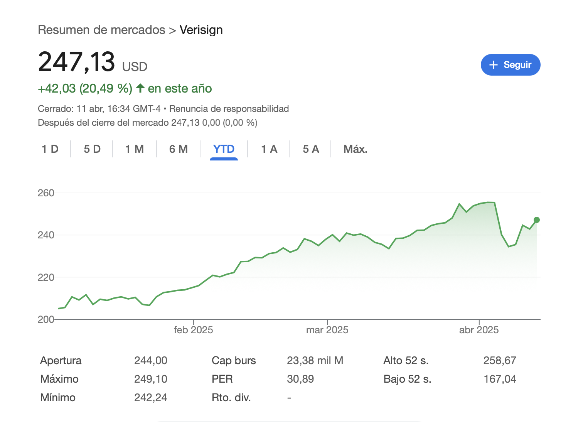Select the 1 D time range tab
Image resolution: width=583 pixels, height=422 pixels.
click(50, 149)
